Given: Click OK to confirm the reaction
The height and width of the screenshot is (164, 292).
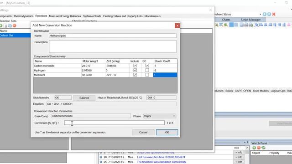Looking at the screenshot, I should (x=167, y=133).
